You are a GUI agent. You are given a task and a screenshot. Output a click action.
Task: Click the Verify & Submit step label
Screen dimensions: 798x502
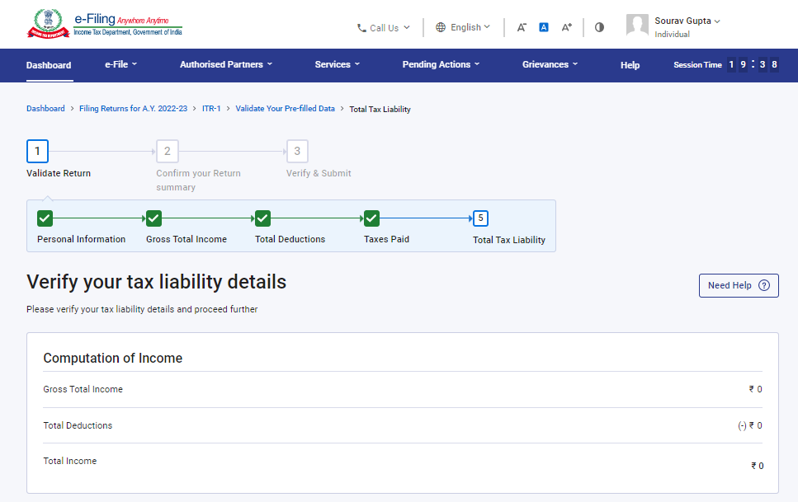click(x=319, y=173)
